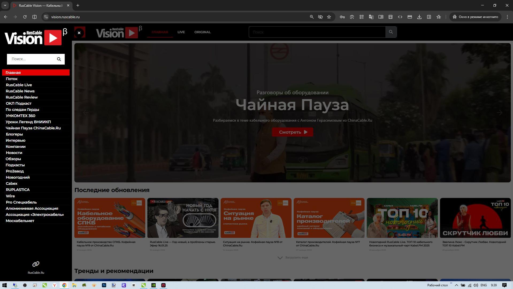Switch to the LIVE tab

point(181,32)
